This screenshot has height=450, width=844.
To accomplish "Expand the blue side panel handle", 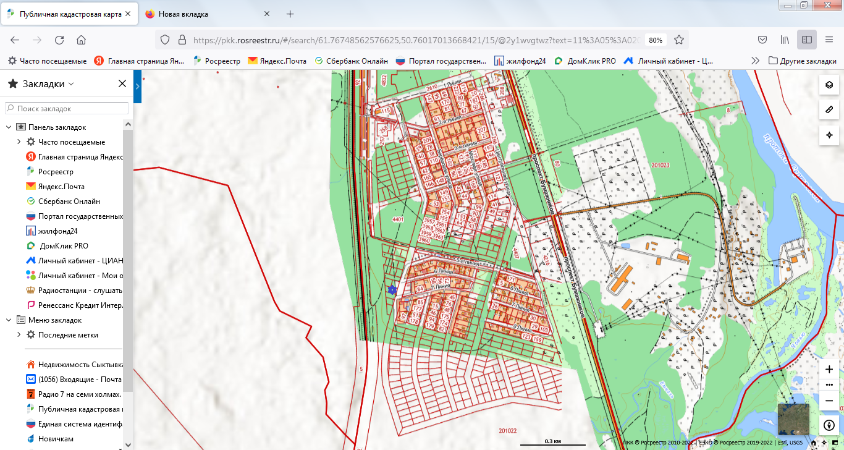I will pos(138,88).
